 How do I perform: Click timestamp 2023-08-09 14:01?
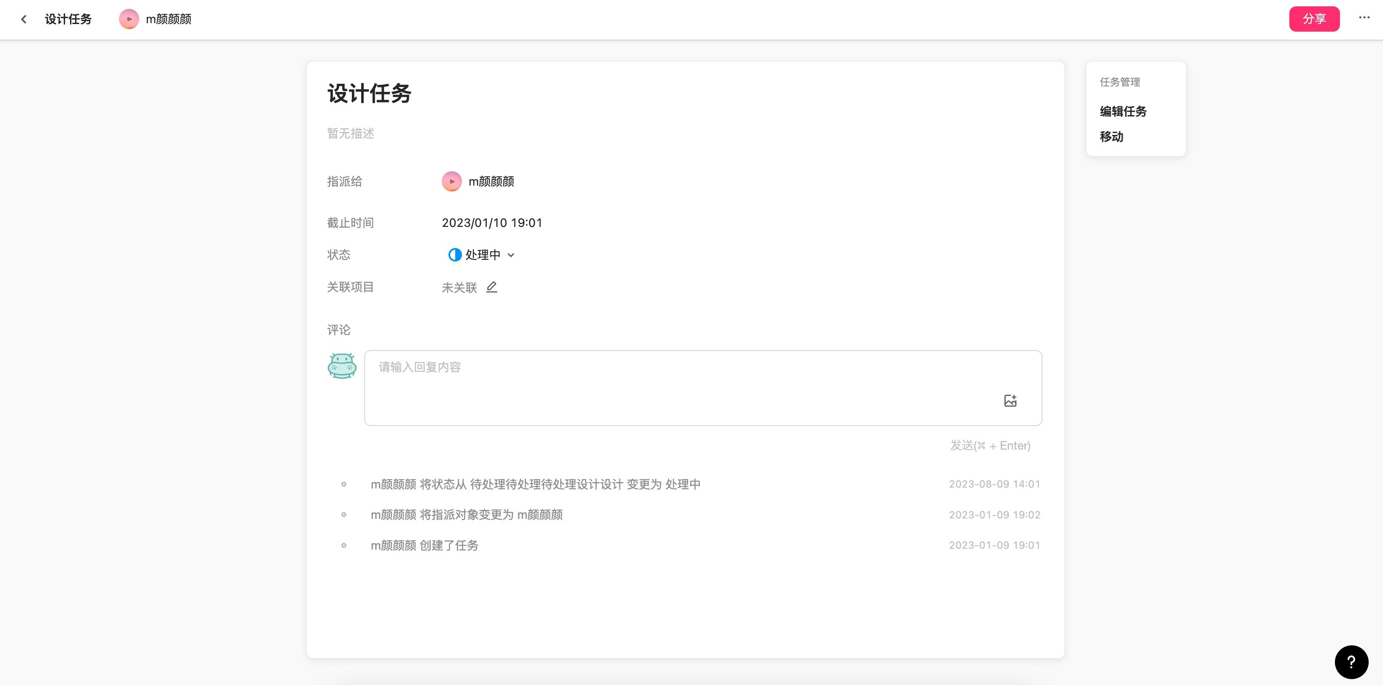point(994,484)
